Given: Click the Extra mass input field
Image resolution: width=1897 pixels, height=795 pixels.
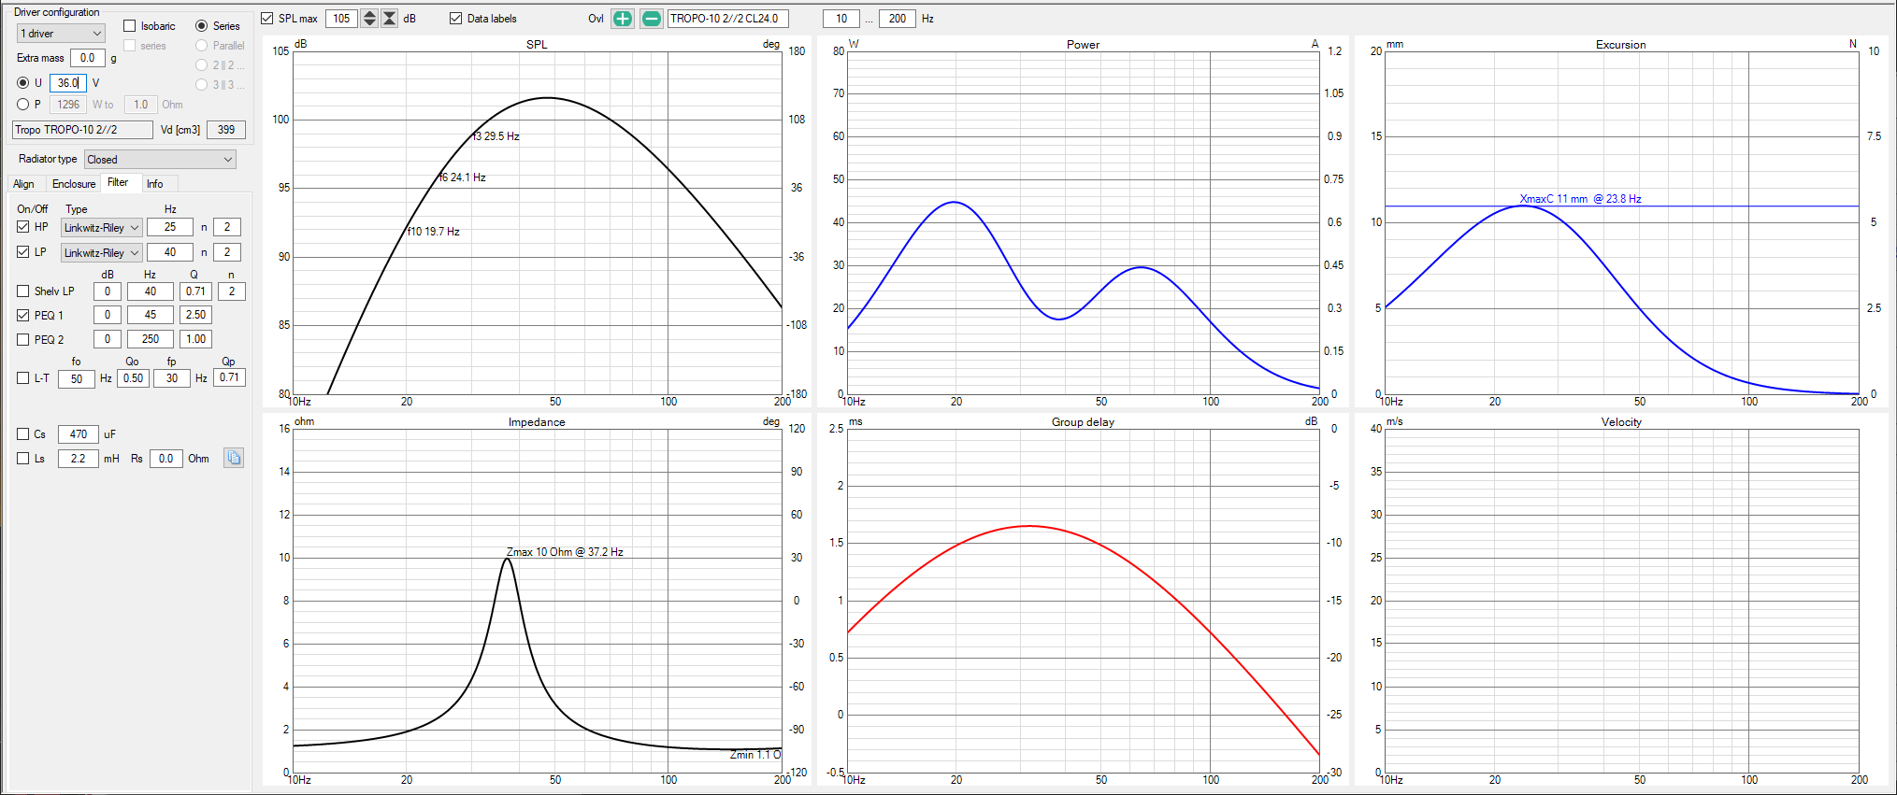Looking at the screenshot, I should (x=88, y=58).
